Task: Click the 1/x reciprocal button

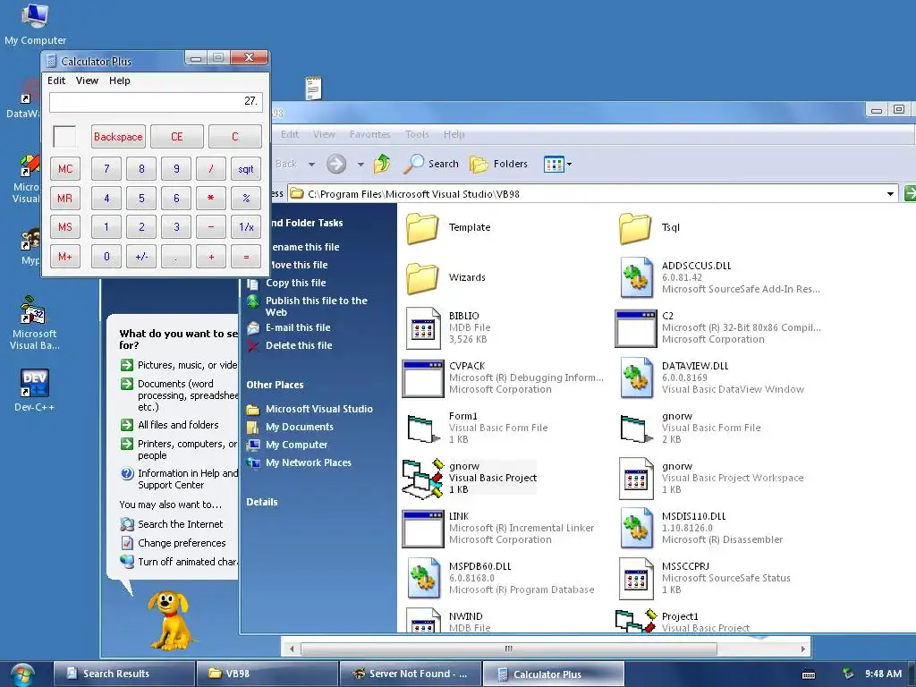Action: 246,226
